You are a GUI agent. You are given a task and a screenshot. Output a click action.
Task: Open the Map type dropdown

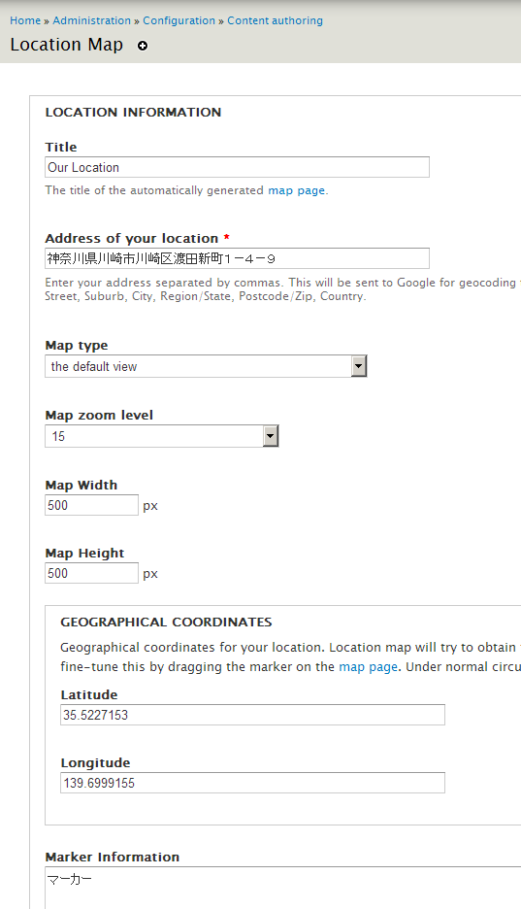pos(206,366)
